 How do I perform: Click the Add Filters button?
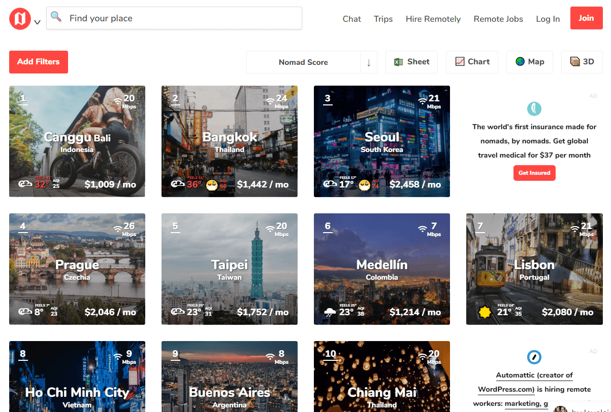[38, 62]
